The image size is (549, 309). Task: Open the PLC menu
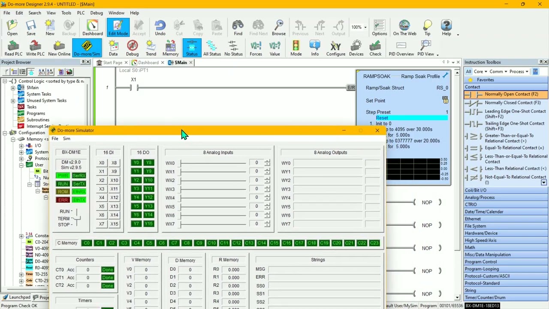coord(81,13)
